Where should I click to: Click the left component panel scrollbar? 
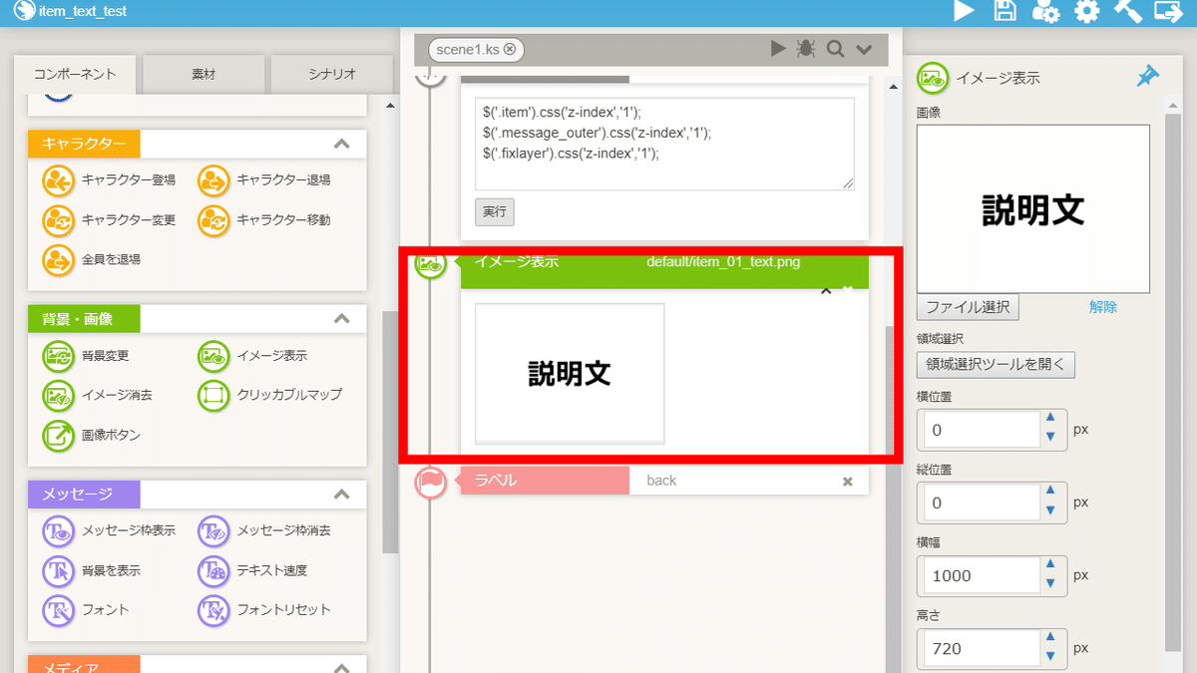(x=390, y=431)
